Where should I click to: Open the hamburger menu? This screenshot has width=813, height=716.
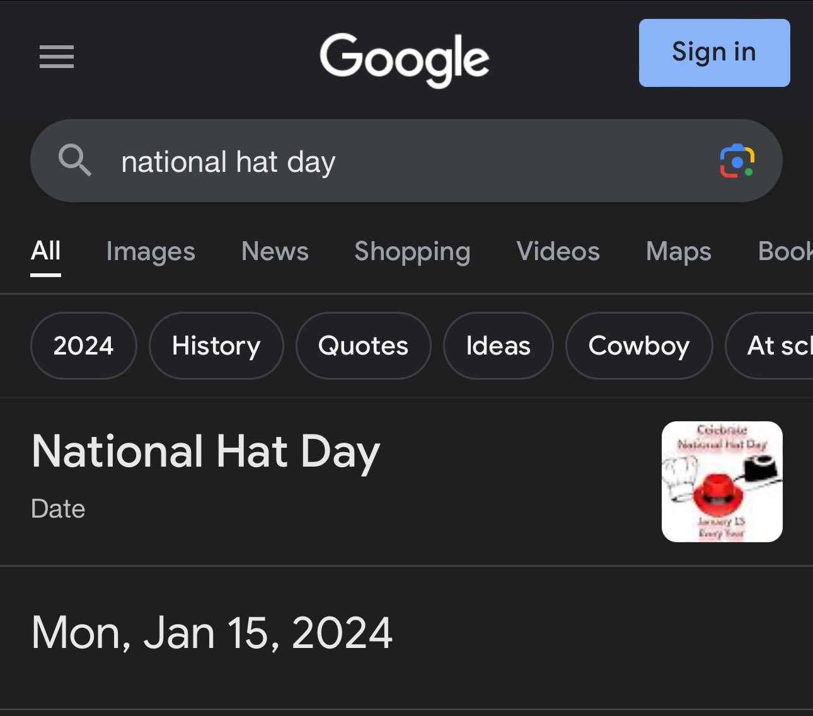point(57,57)
